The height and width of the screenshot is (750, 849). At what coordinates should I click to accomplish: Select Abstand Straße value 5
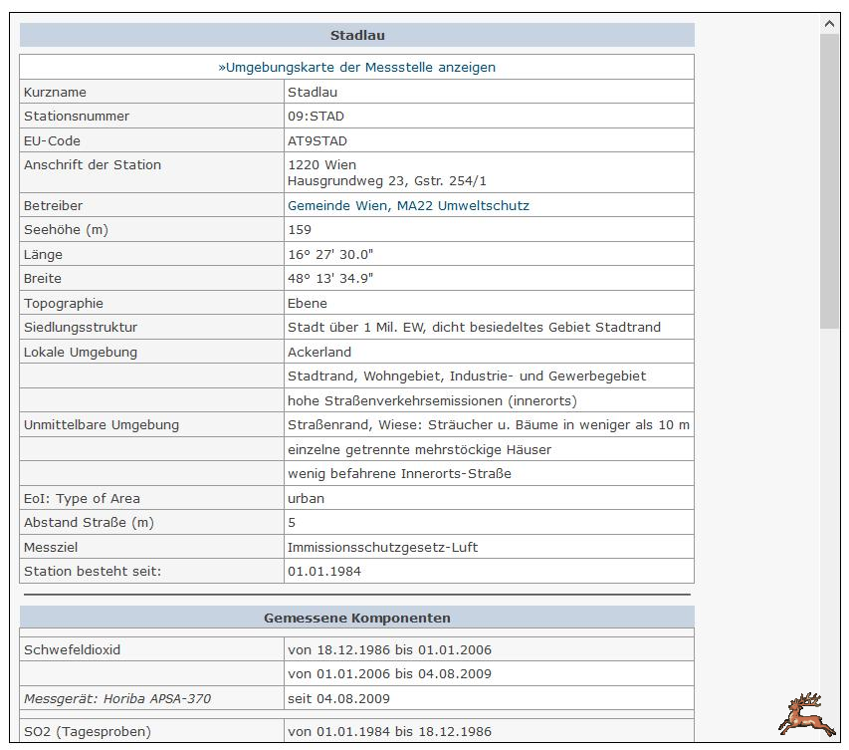click(292, 522)
